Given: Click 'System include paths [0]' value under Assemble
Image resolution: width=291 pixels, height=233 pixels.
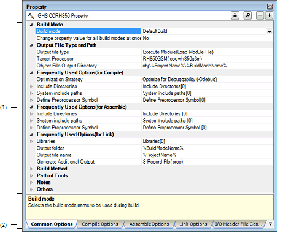Looking at the screenshot, I should click(168, 121).
